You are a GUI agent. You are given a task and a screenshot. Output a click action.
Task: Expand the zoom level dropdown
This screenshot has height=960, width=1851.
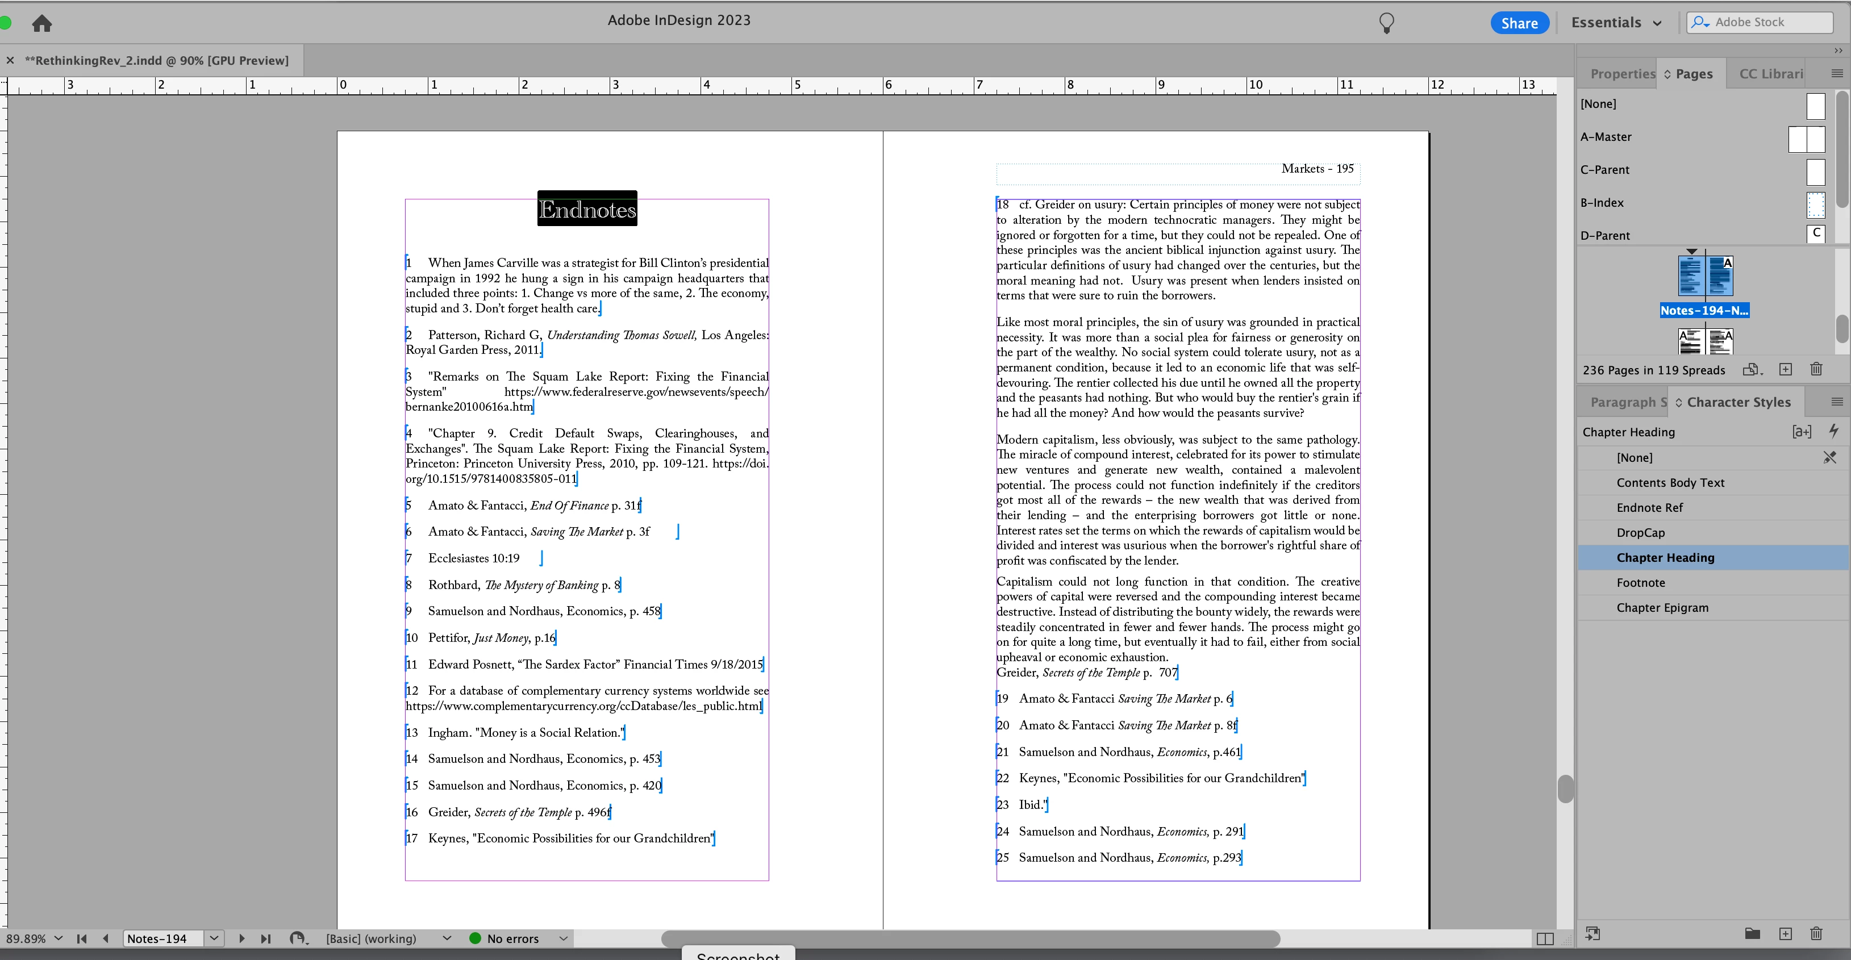[x=58, y=938]
